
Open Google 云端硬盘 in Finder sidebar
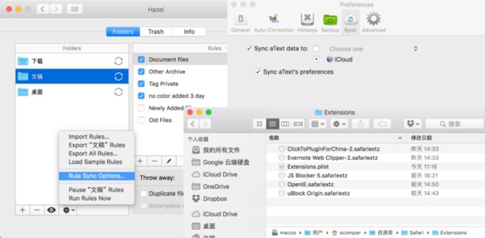(221, 162)
